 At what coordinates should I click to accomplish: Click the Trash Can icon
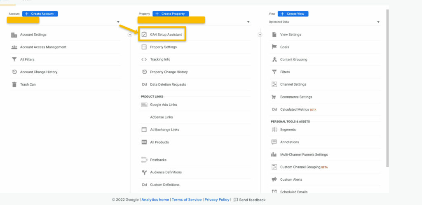[x=14, y=84]
